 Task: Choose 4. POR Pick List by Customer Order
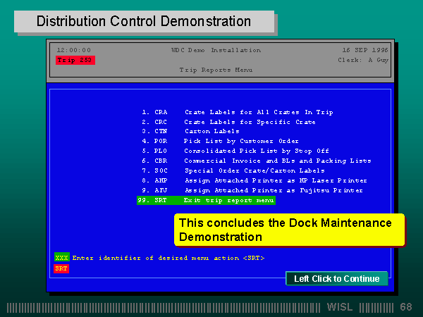click(x=220, y=141)
